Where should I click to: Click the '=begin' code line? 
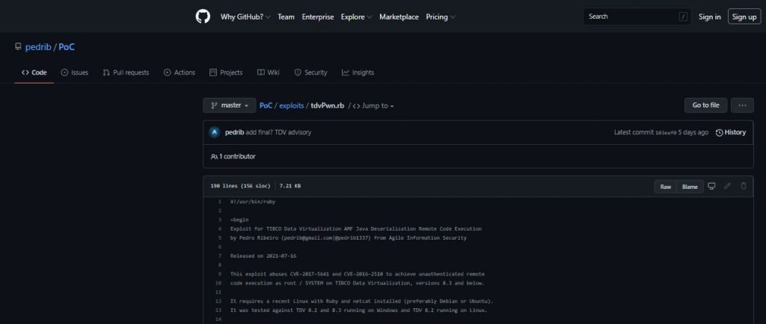coord(239,219)
